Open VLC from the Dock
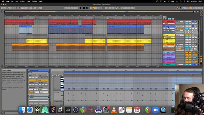 [x=114, y=110]
